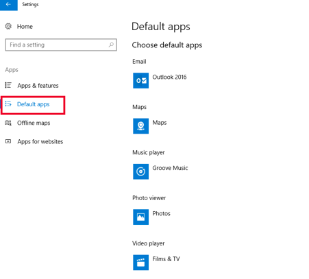Viewport: 309px width, 279px height.
Task: Click the back arrow button
Action: 9,5
